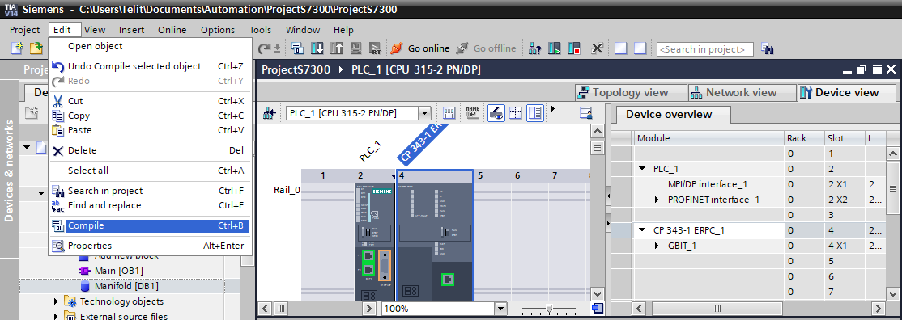This screenshot has height=320, width=902.
Task: Click the Accessible devices icon
Action: 535,48
